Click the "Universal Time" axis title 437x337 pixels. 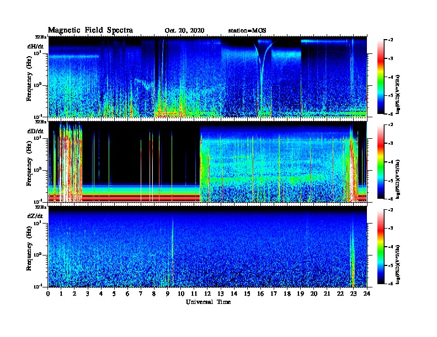209,302
